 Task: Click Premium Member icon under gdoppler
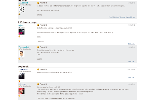[19, 86]
